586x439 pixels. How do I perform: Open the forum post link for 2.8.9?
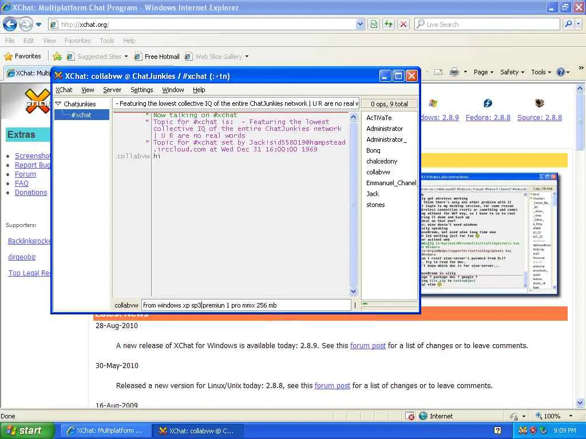point(368,346)
